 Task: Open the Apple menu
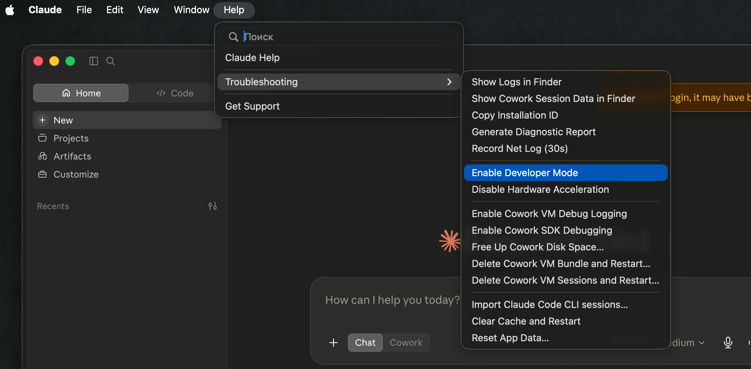point(10,10)
